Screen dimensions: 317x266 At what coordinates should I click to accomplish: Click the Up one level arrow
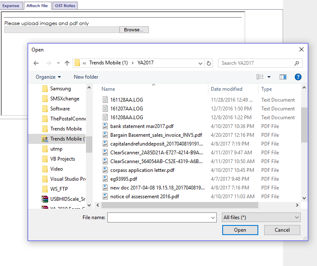coord(67,63)
